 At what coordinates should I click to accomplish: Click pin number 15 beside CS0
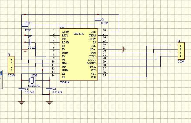[104, 75]
